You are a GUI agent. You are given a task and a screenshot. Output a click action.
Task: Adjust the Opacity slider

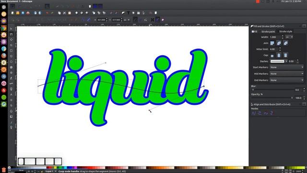coord(272,98)
